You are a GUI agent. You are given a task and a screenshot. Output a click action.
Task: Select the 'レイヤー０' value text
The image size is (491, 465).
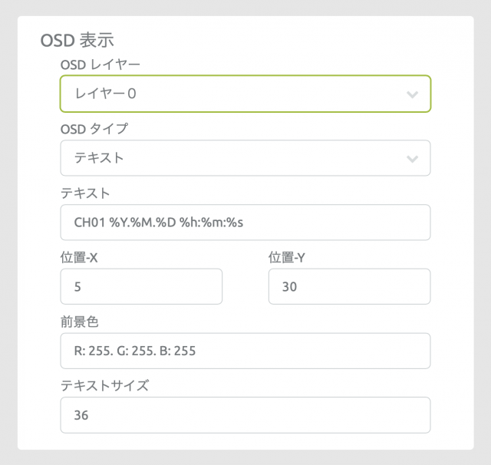tap(106, 94)
